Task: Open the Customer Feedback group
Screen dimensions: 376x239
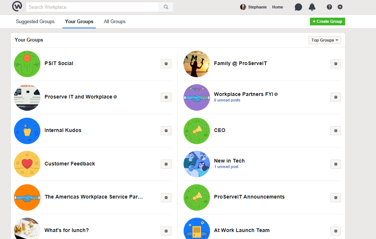Action: 70,164
